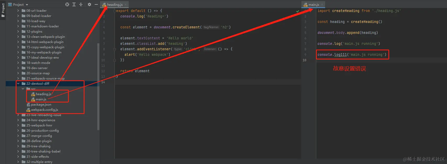The image size is (447, 164).
Task: Select the 15-copy-webpack-plugin folder
Action: [45, 47]
